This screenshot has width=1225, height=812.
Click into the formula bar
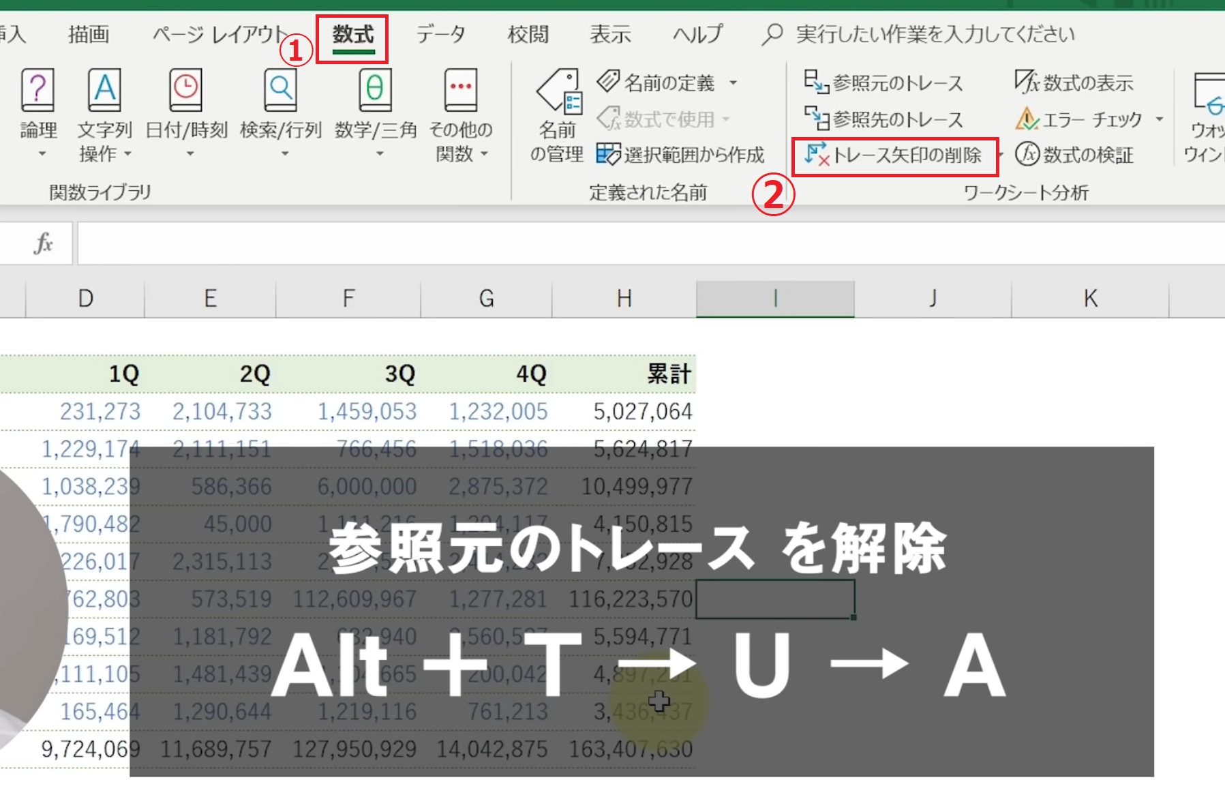tap(651, 243)
